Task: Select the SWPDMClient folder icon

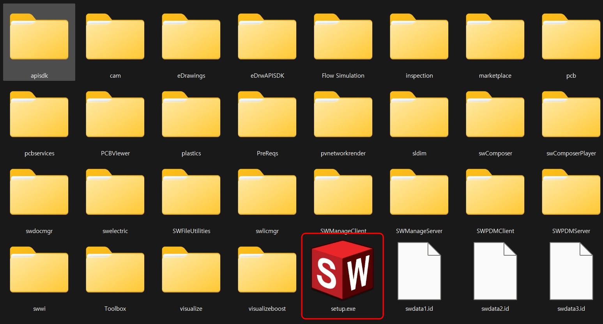Action: [495, 192]
